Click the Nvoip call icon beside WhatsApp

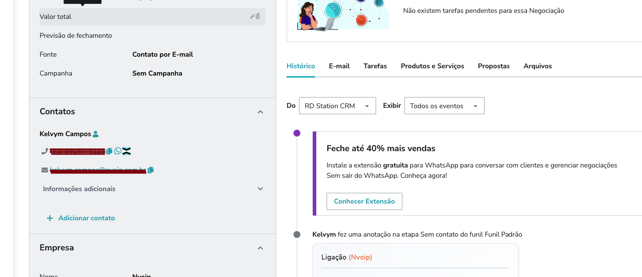click(x=127, y=151)
